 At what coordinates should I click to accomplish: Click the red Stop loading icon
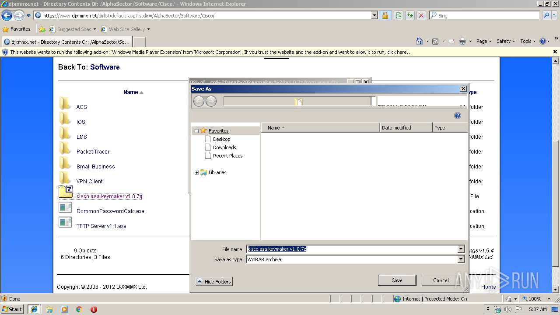pyautogui.click(x=421, y=15)
